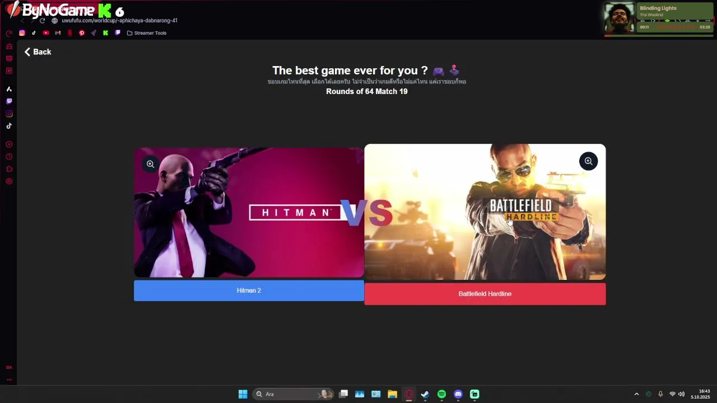Click the Blinding Lights album art
The width and height of the screenshot is (717, 403).
(619, 18)
